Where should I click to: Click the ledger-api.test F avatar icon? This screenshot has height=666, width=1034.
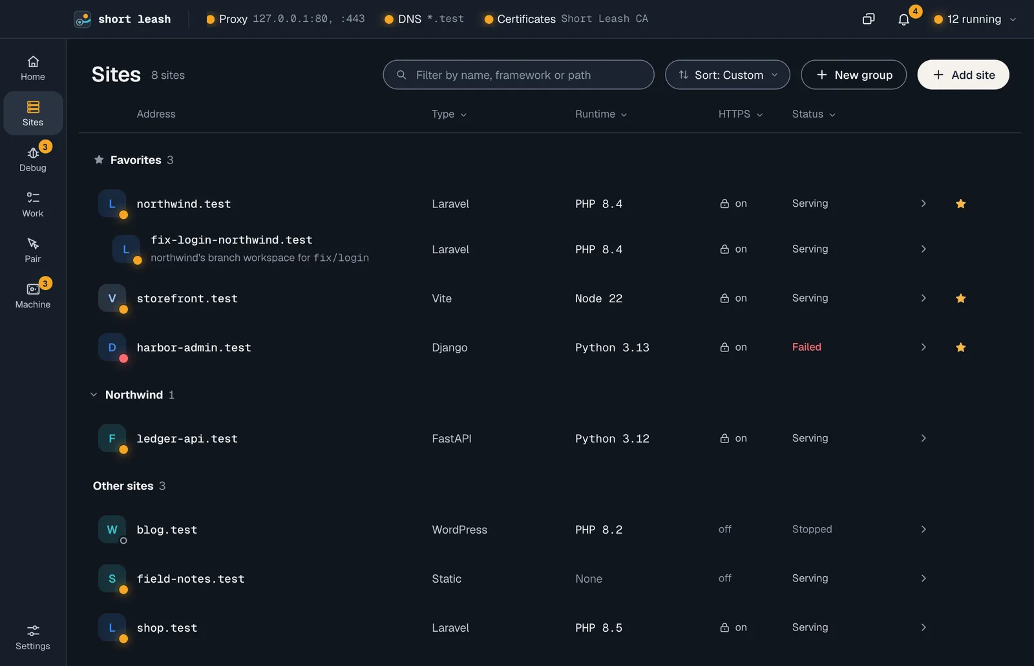(112, 439)
